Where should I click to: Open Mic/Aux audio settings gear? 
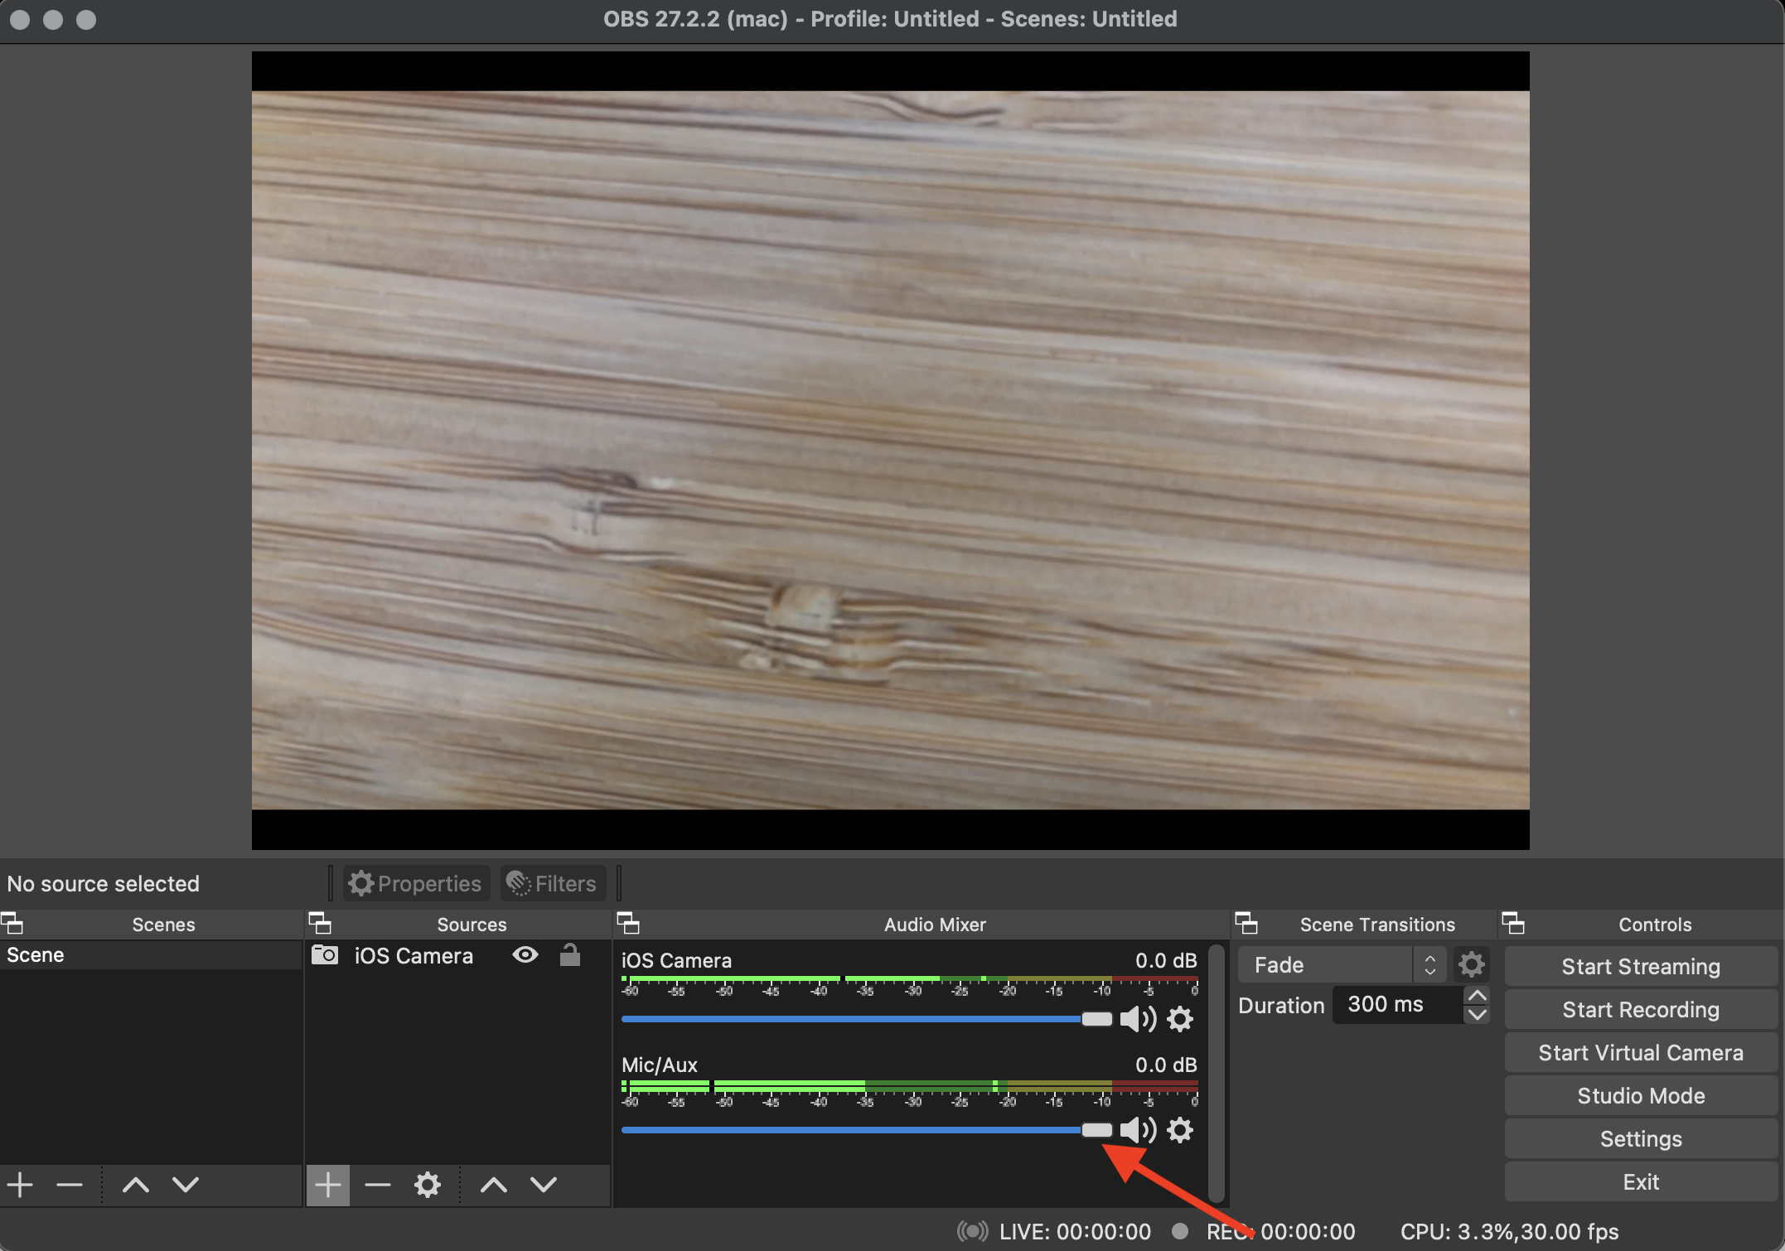pyautogui.click(x=1180, y=1130)
